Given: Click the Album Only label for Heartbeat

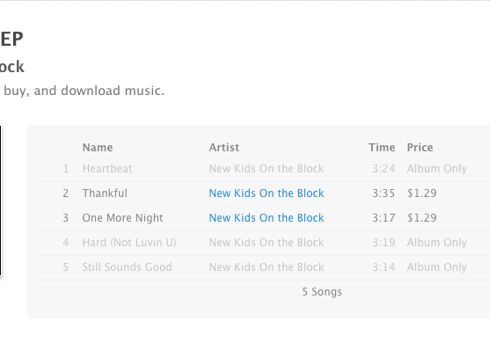Looking at the screenshot, I should 437,169.
